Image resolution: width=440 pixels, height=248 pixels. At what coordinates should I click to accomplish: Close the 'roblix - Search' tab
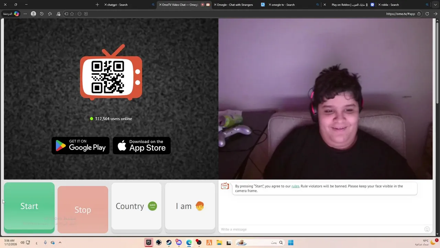(x=379, y=5)
